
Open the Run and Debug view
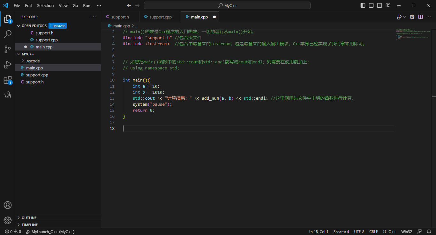pyautogui.click(x=8, y=65)
